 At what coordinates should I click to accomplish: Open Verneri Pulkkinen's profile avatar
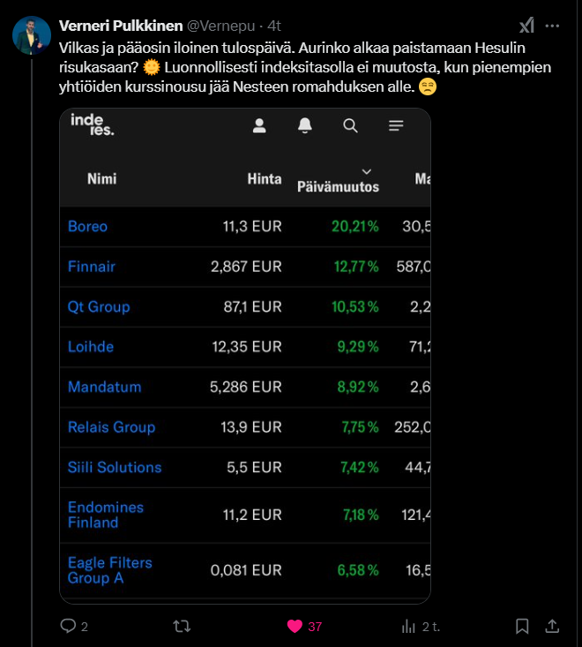coord(32,35)
